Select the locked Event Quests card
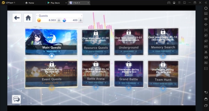209x111 pixels. pos(51,74)
